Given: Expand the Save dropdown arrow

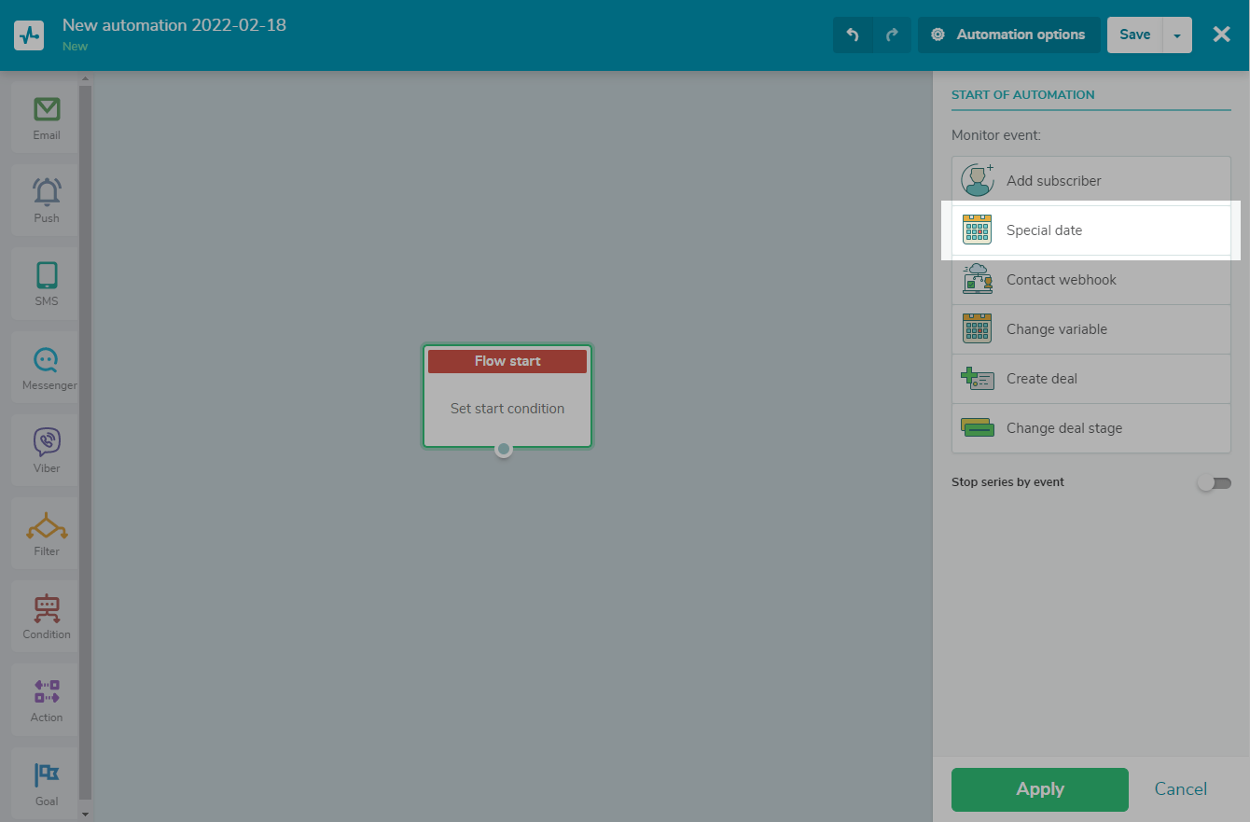Looking at the screenshot, I should [1177, 35].
